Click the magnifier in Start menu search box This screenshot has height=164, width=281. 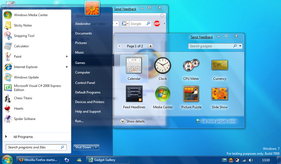[62, 147]
